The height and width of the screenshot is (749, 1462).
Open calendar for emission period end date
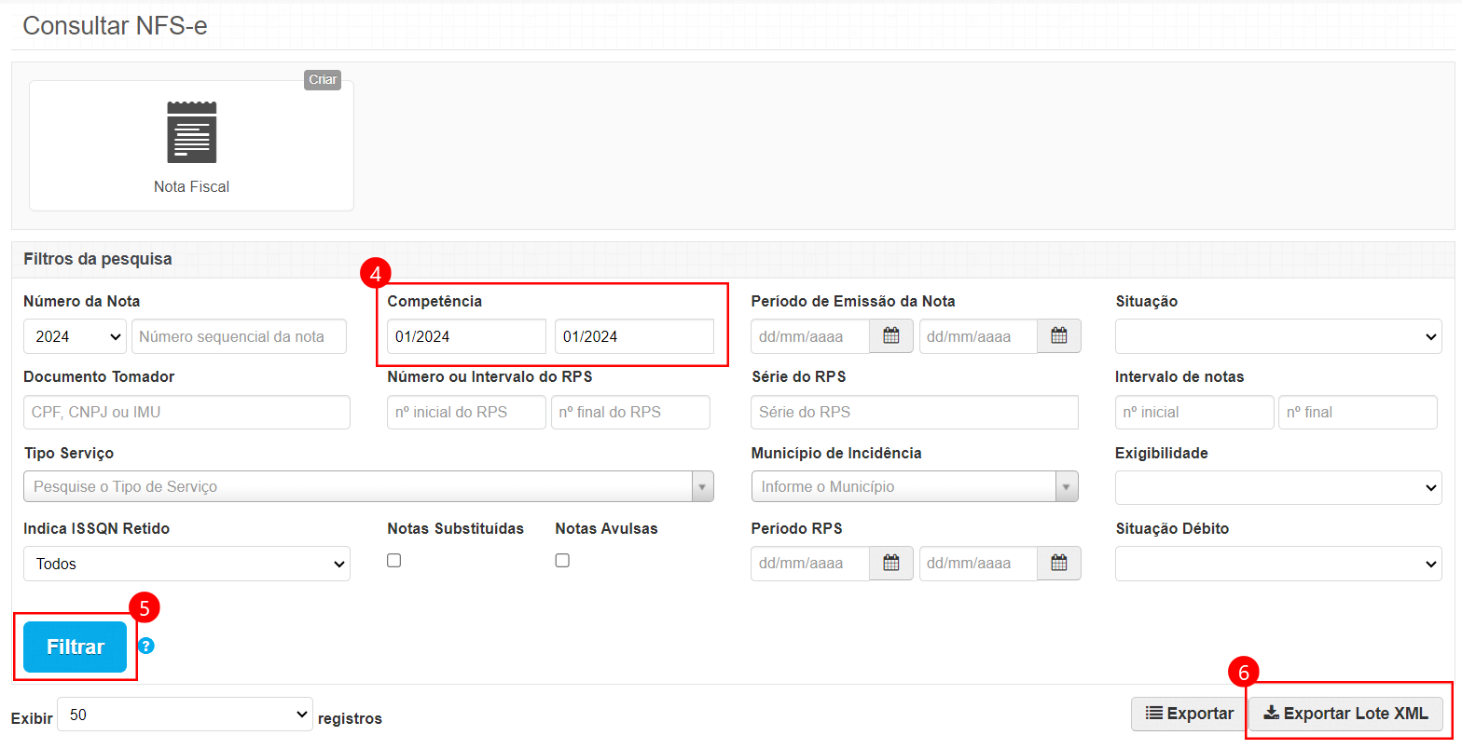coord(1058,336)
